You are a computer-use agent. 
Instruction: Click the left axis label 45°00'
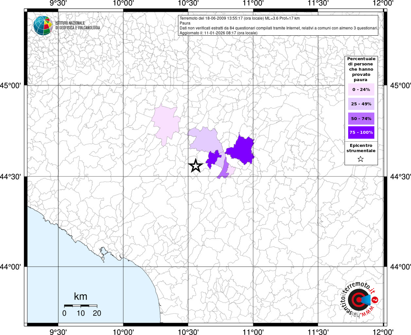coord(11,86)
